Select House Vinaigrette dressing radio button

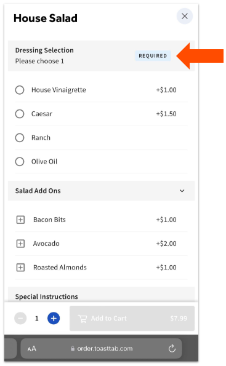20,90
